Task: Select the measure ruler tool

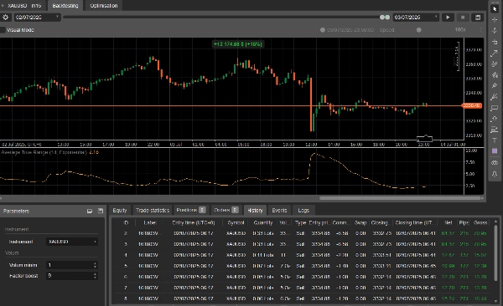Action: pyautogui.click(x=495, y=42)
